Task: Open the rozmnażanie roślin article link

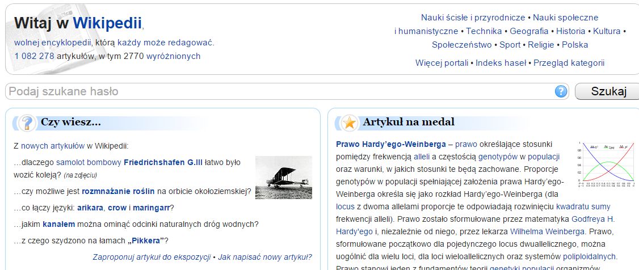Action: coord(118,191)
